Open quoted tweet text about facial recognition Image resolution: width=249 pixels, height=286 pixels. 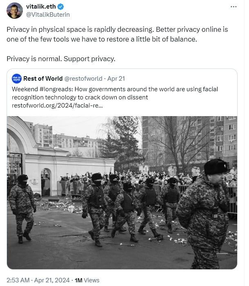pos(115,93)
